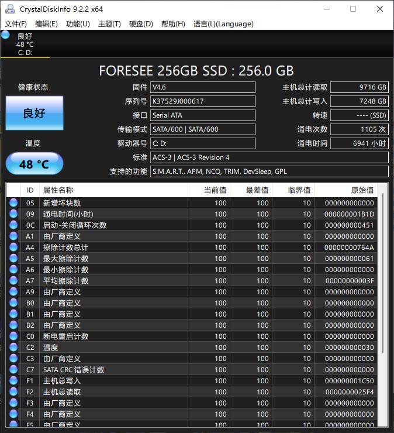Click the status orb in row 09 通电时间(小时)
Screen dimensions: 394x433
13,214
